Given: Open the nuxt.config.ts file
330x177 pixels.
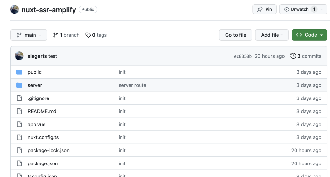Looking at the screenshot, I should (43, 137).
